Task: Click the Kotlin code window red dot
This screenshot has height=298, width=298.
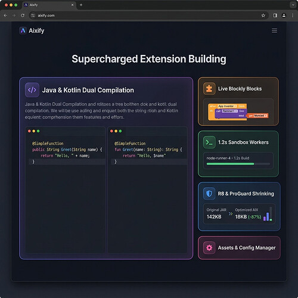Action: click(111, 131)
